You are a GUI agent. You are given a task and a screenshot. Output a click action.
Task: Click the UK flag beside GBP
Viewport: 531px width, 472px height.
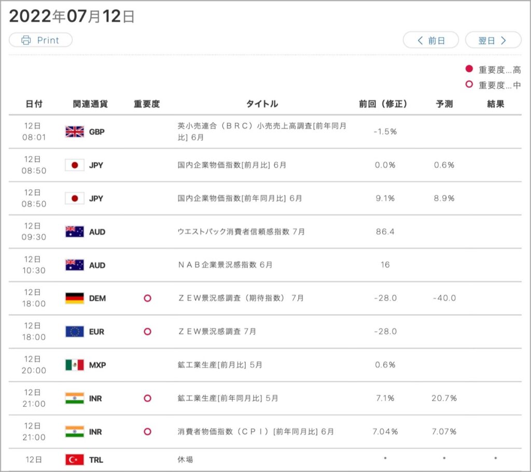pyautogui.click(x=75, y=132)
